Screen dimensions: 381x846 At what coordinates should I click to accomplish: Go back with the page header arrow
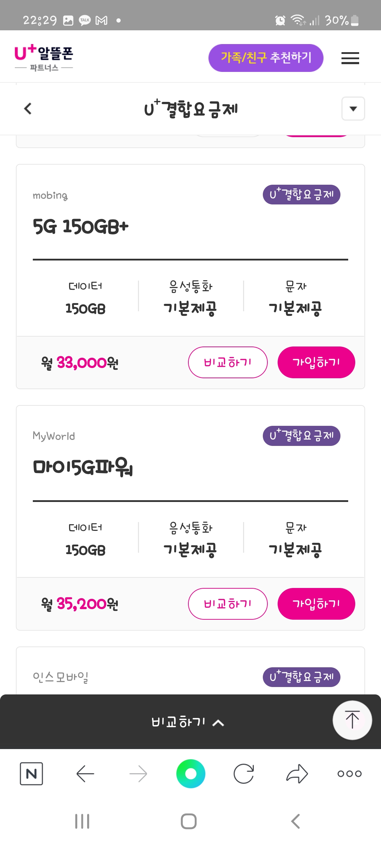pyautogui.click(x=28, y=109)
